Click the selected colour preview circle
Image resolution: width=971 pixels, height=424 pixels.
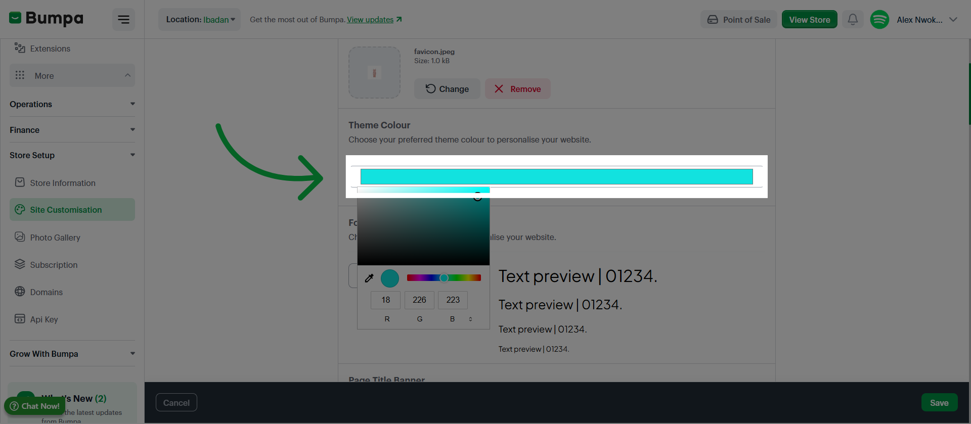[x=390, y=278]
